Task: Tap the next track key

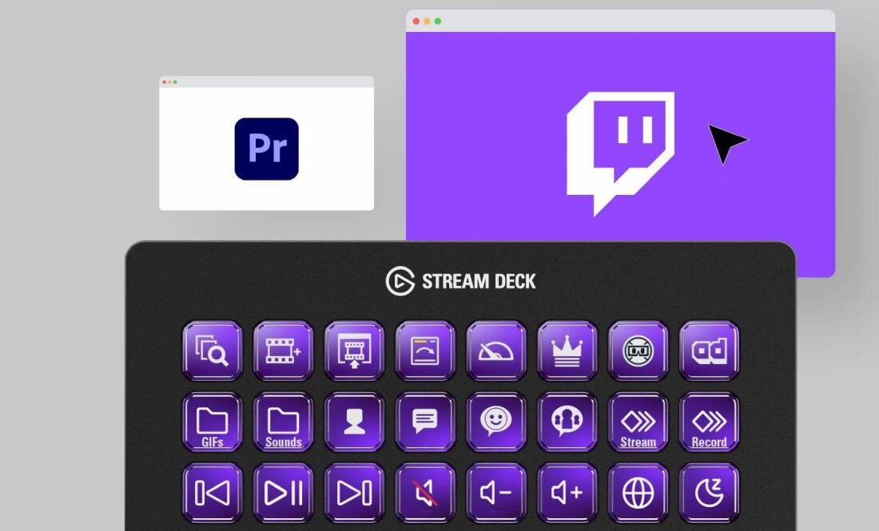Action: pos(354,493)
